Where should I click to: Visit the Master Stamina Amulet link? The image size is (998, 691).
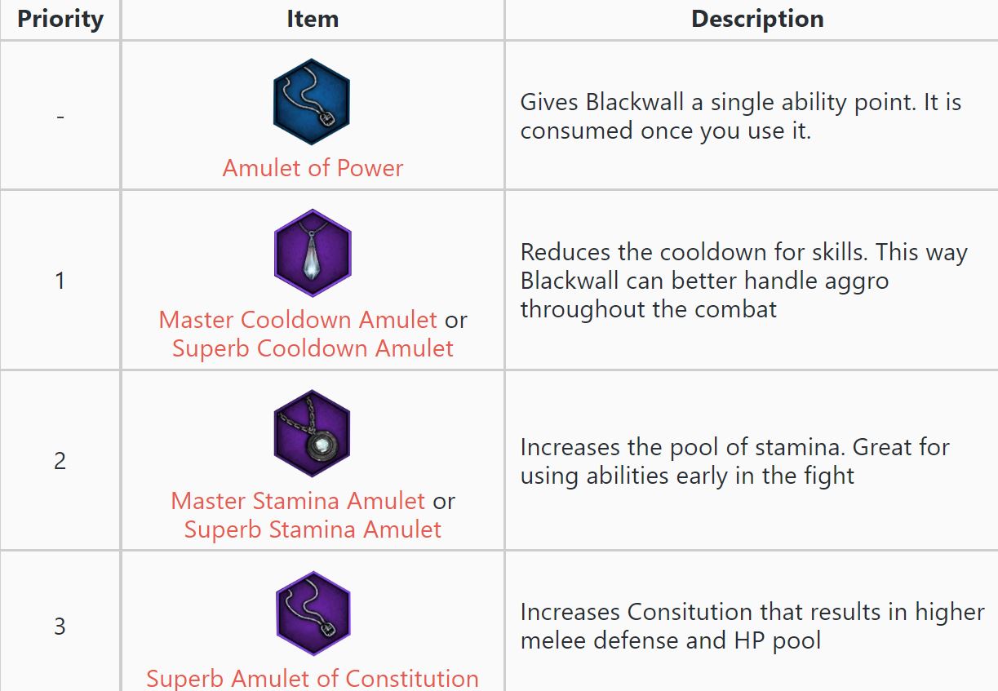[298, 500]
